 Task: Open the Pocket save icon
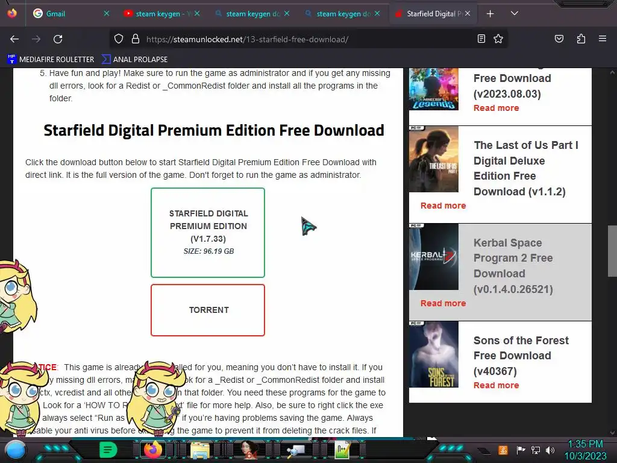click(x=559, y=39)
